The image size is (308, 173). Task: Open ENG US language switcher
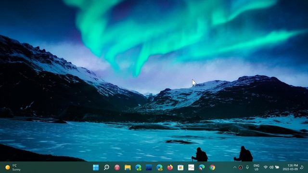click(257, 168)
